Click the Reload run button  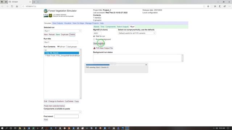51,35
